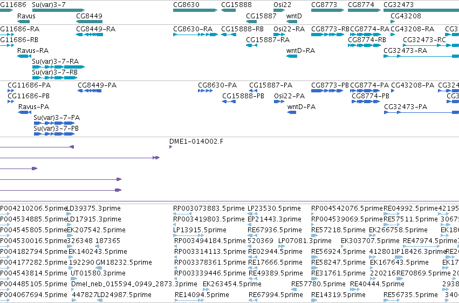Click protein CG11686-PA

(x=11, y=91)
